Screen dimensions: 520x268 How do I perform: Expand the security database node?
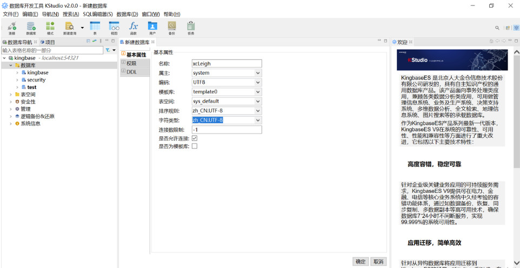click(x=17, y=80)
